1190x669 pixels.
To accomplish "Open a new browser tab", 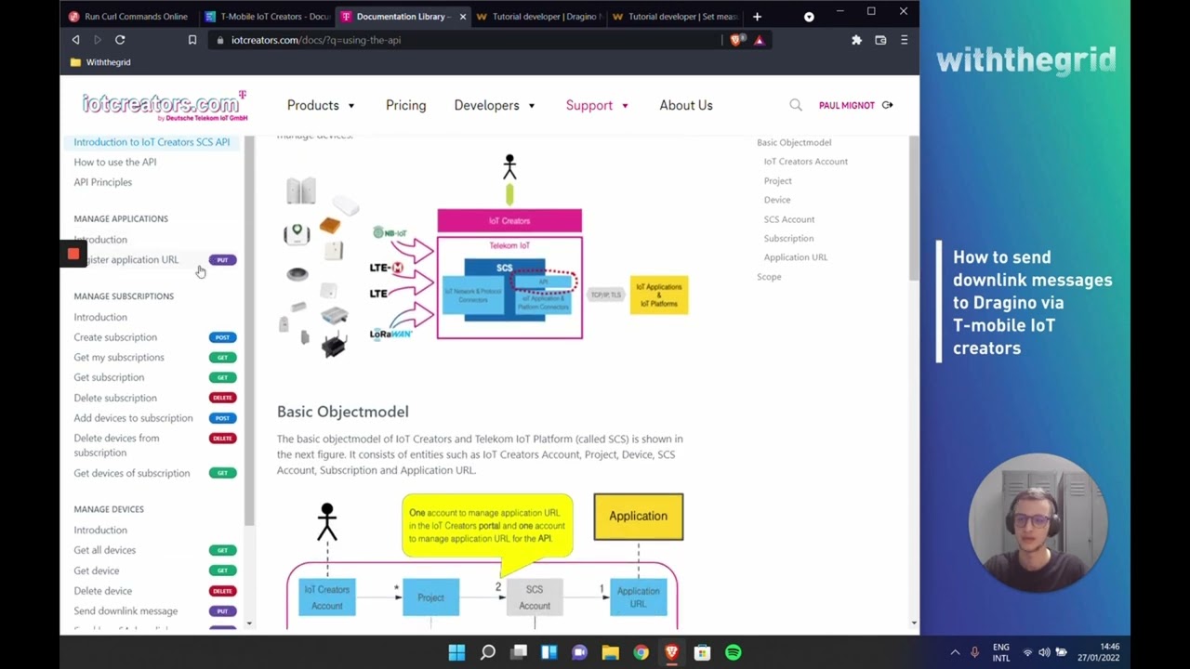I will point(757,16).
